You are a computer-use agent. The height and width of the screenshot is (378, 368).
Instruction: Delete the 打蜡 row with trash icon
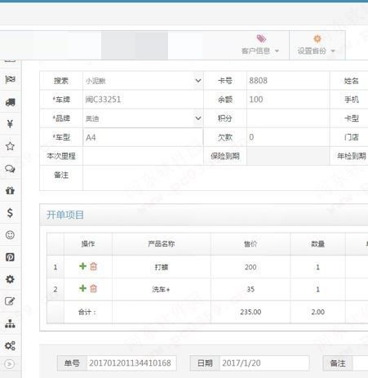(93, 266)
